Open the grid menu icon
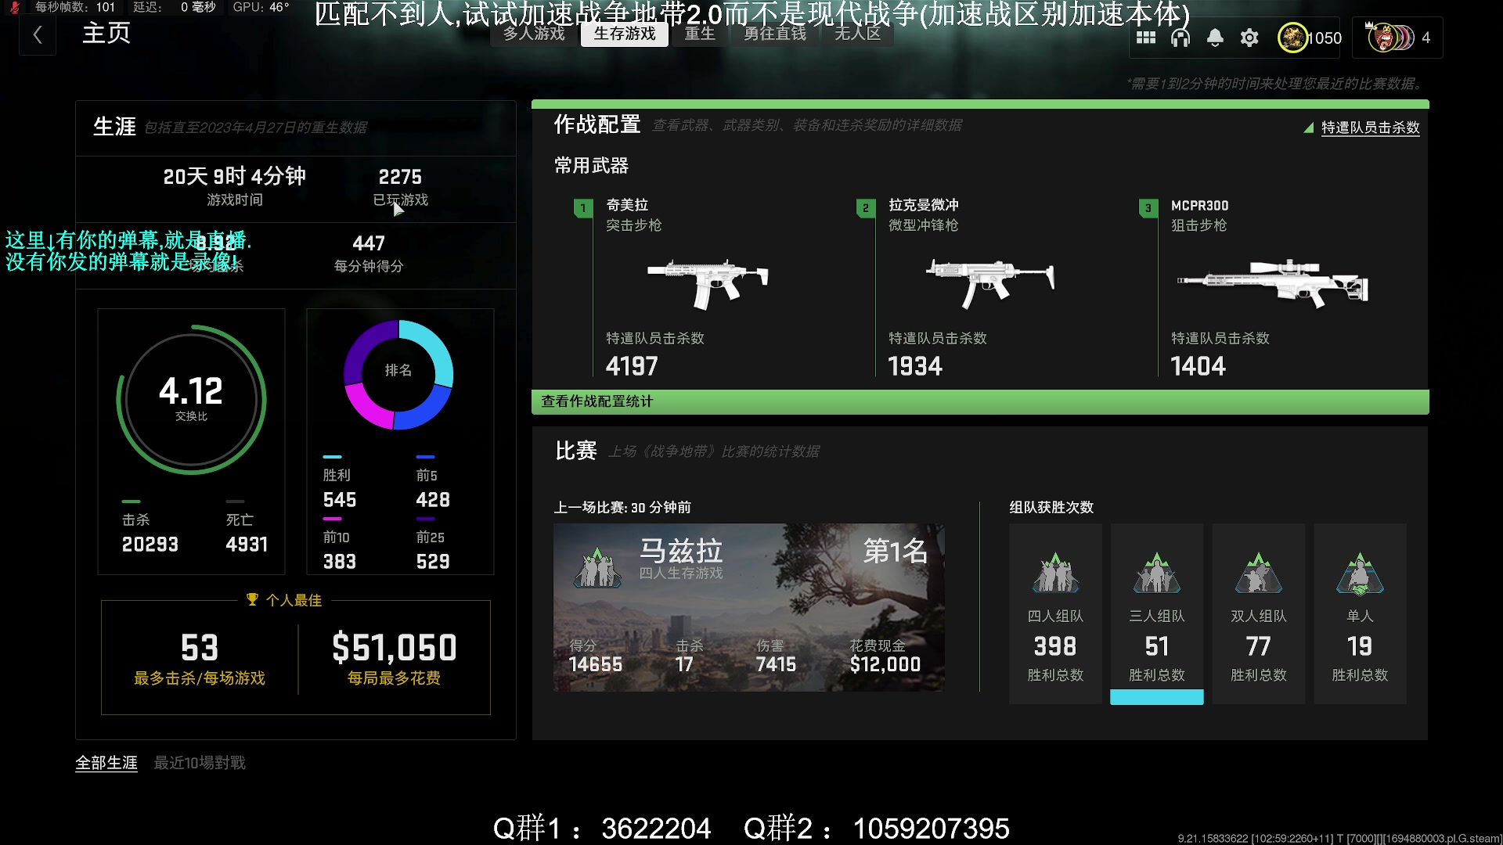Screen dimensions: 1503x845 click(x=1146, y=38)
